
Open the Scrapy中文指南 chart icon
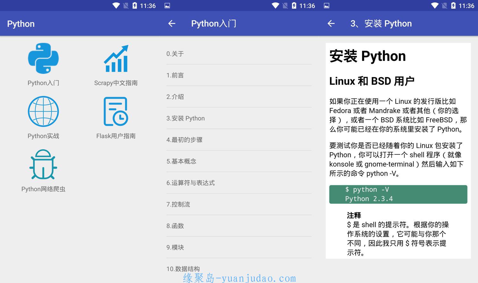pyautogui.click(x=116, y=58)
